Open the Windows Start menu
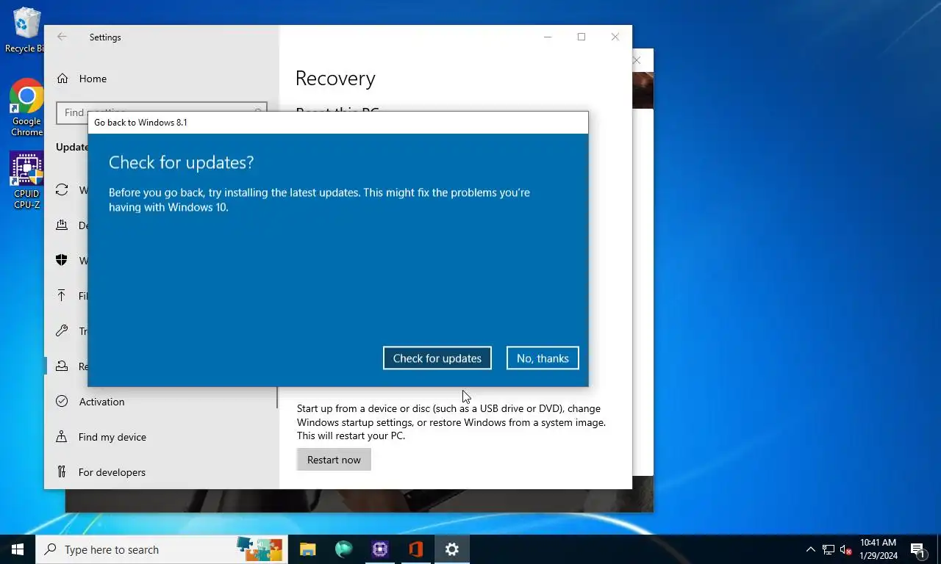Screen dimensions: 941x564 point(18,549)
